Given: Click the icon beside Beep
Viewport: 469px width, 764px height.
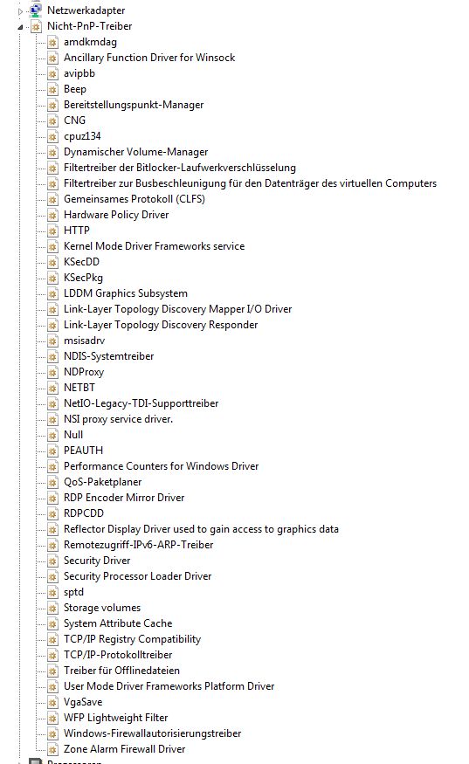Looking at the screenshot, I should 52,89.
